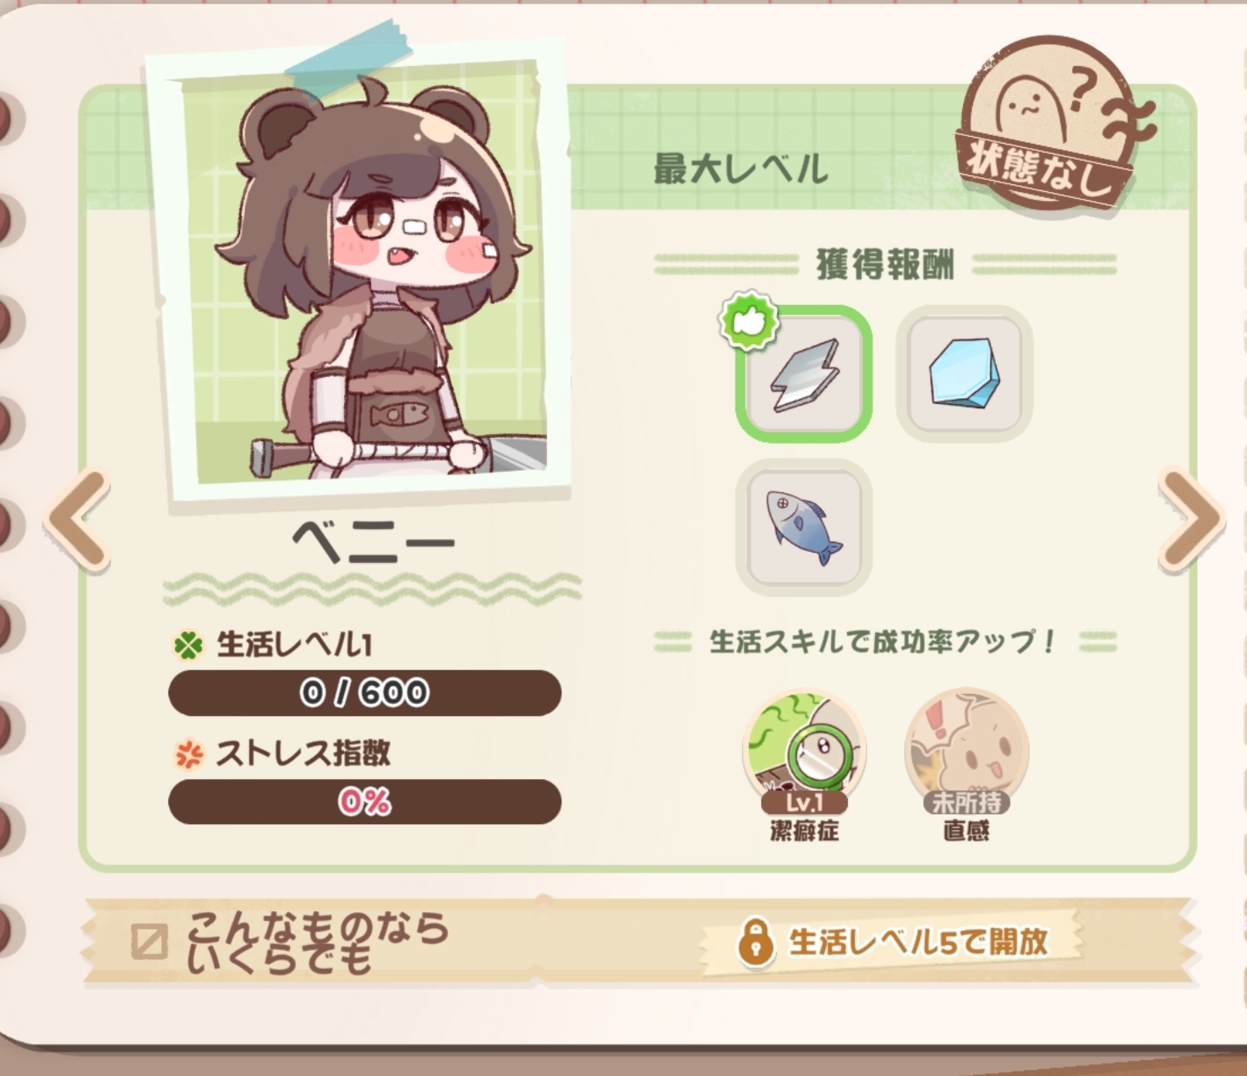Select the metal plate reward item
The width and height of the screenshot is (1247, 1076).
pyautogui.click(x=803, y=373)
